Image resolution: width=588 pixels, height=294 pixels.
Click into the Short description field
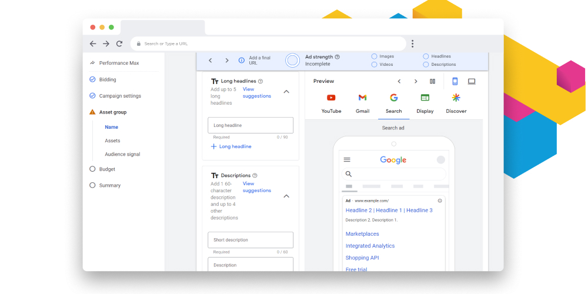(250, 240)
